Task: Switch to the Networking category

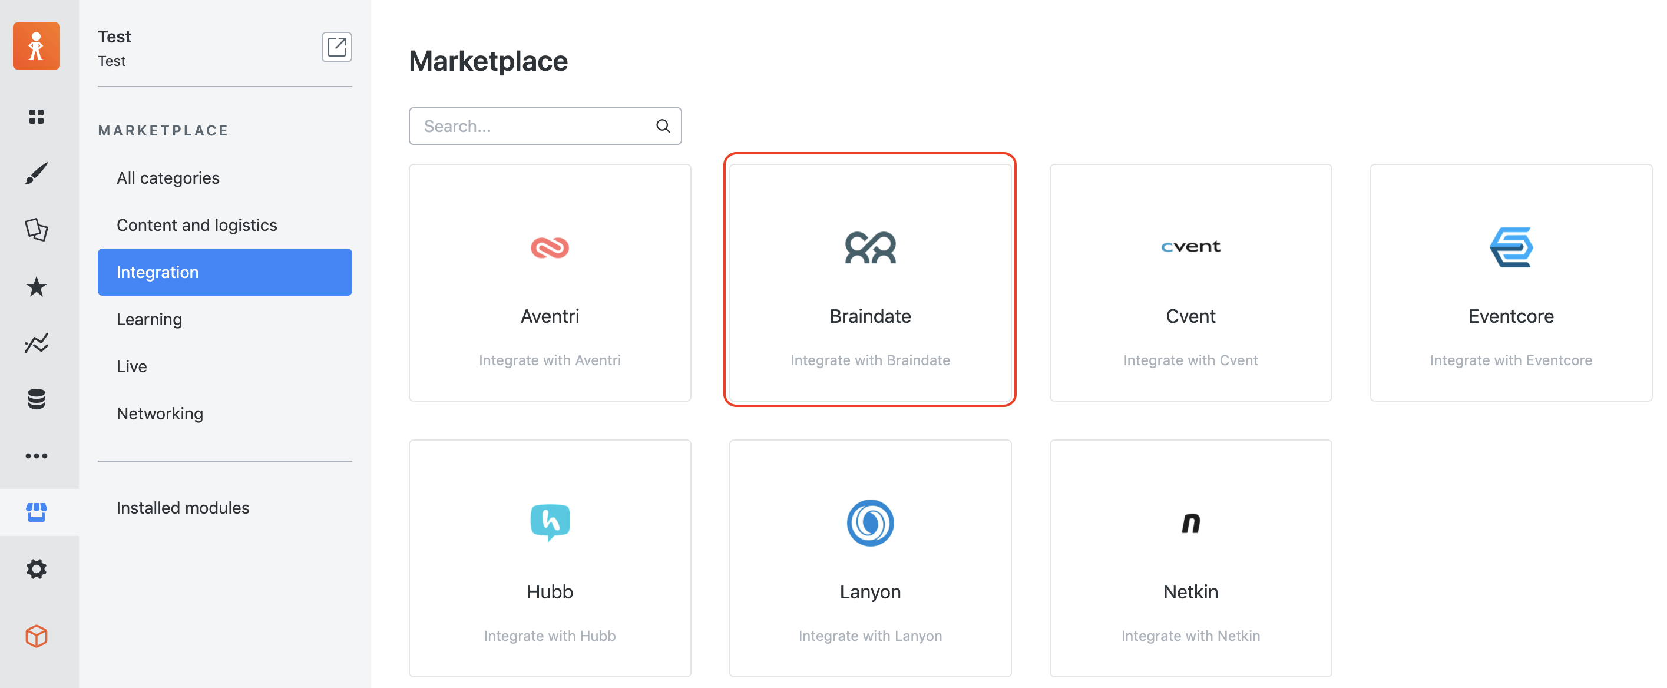Action: (160, 413)
